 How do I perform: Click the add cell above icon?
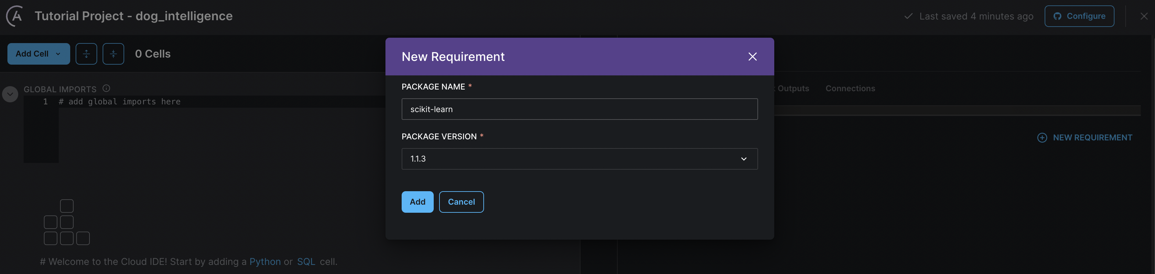(86, 54)
